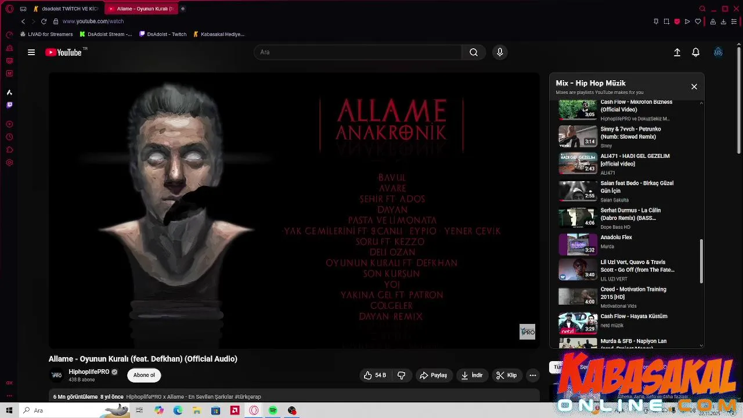Subscribe with the Abone ol button

[x=144, y=375]
